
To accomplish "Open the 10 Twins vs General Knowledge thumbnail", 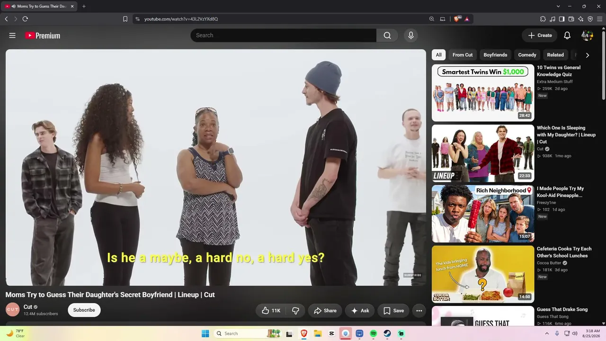I will (x=483, y=93).
